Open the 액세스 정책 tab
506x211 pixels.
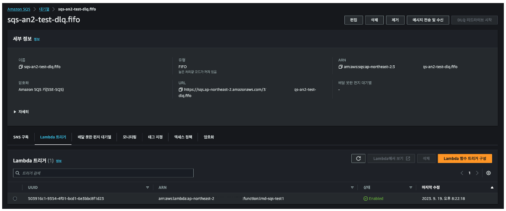pyautogui.click(x=183, y=137)
